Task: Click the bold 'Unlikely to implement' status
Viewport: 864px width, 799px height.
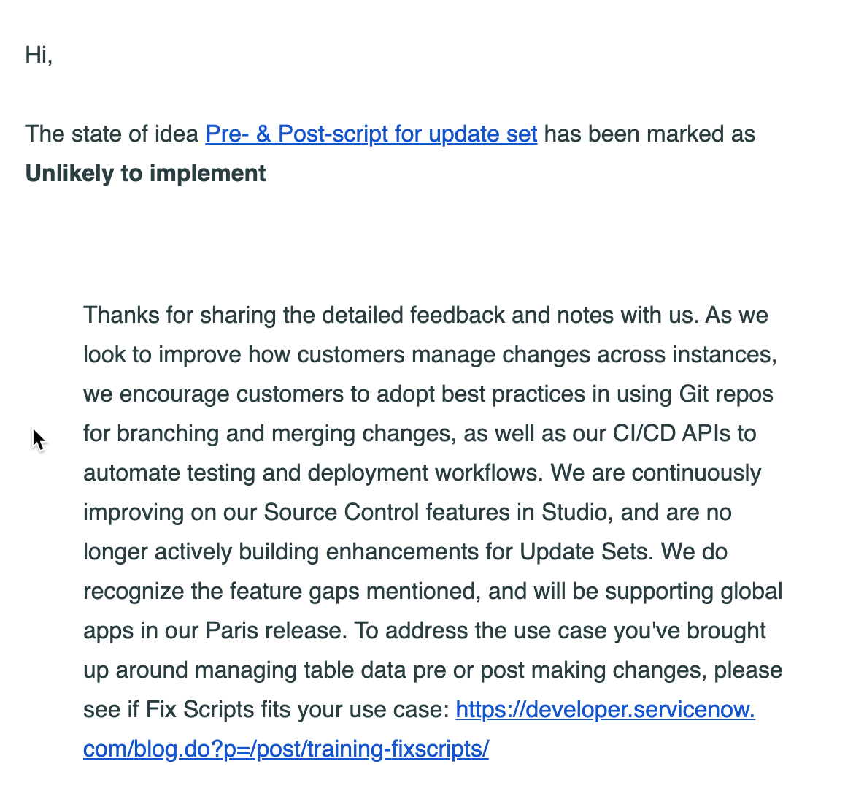Action: (x=145, y=174)
